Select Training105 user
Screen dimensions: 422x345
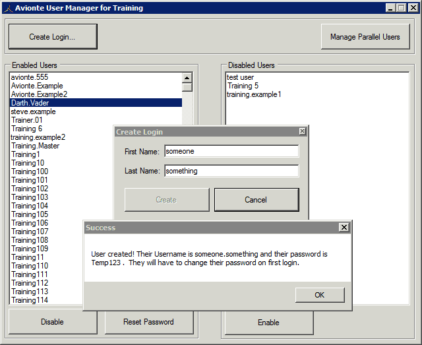(x=61, y=214)
